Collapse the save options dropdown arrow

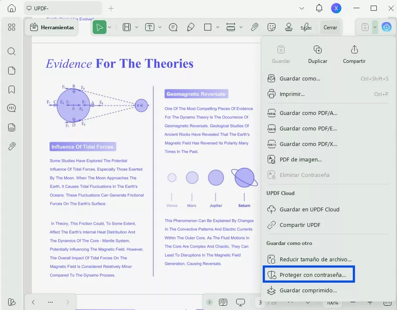[375, 27]
